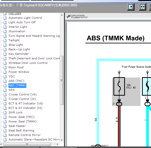This screenshot has width=151, height=148.
Task: Click the page icon beside Illumination
Action: coord(5,32)
